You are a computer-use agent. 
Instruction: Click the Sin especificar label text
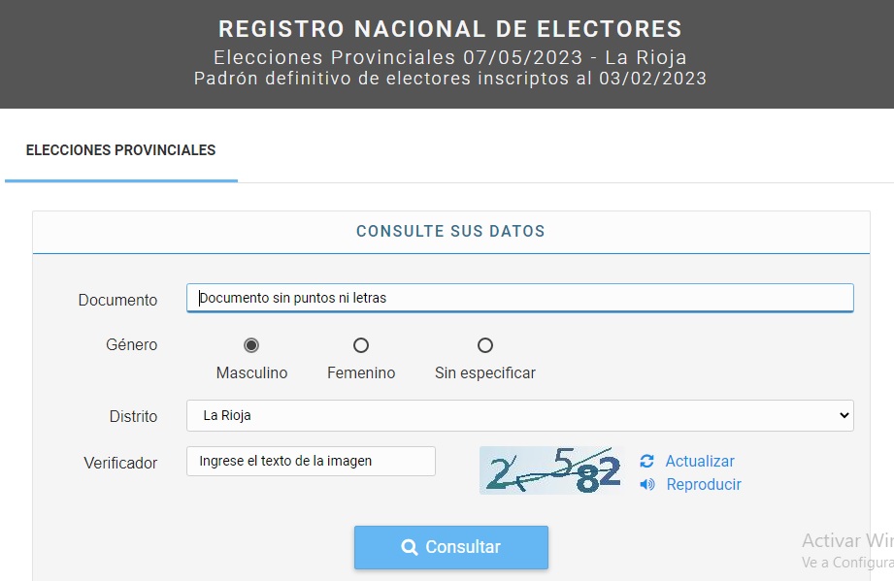click(485, 372)
